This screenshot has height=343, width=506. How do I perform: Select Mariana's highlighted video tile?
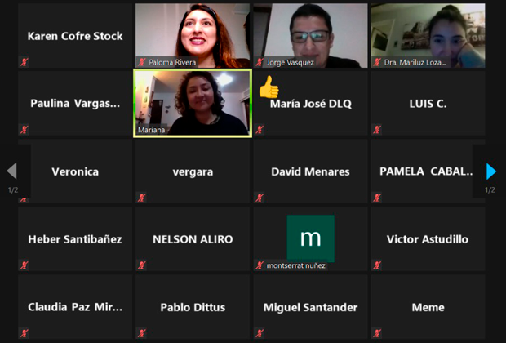tap(193, 104)
